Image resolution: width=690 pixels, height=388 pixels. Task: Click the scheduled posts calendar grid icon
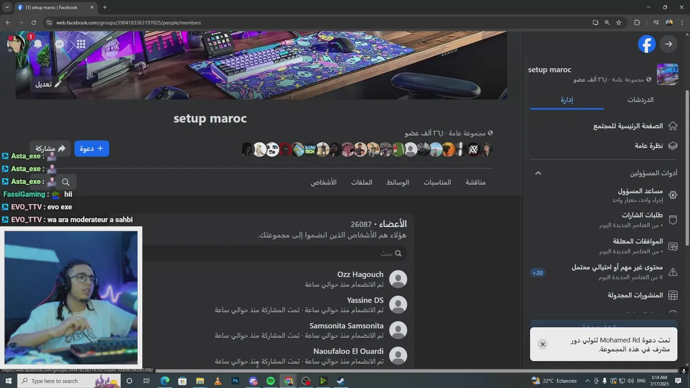pyautogui.click(x=673, y=295)
